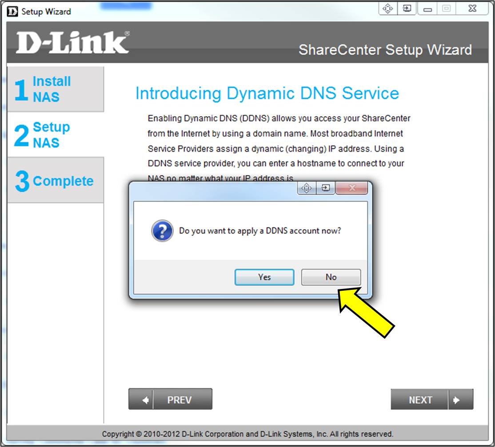The width and height of the screenshot is (495, 447).
Task: Click the send-to-display icon in dialog title bar
Action: [x=325, y=188]
